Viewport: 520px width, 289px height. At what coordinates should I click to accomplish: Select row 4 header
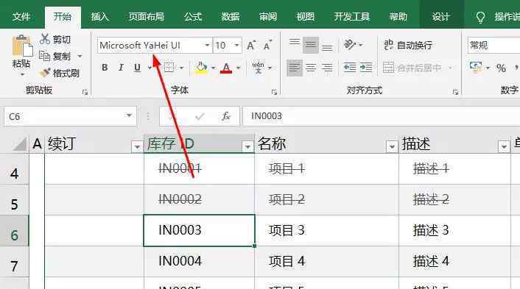(x=14, y=169)
